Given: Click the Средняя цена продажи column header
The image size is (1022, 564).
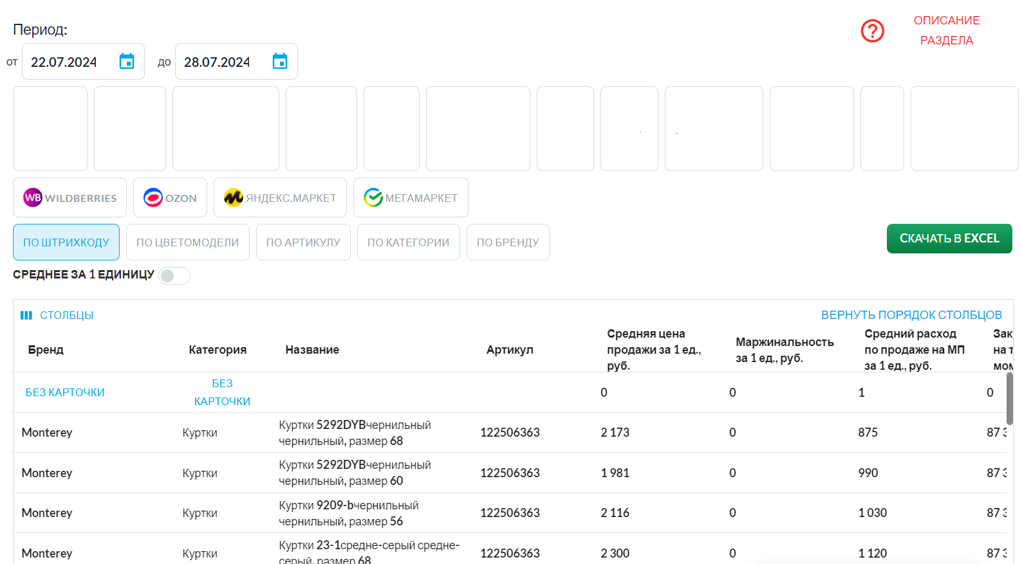Looking at the screenshot, I should pyautogui.click(x=654, y=350).
